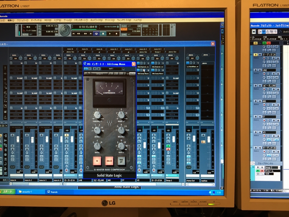Open the mono In 2 input routing selector
This screenshot has height=217, width=289.
(x=114, y=49)
